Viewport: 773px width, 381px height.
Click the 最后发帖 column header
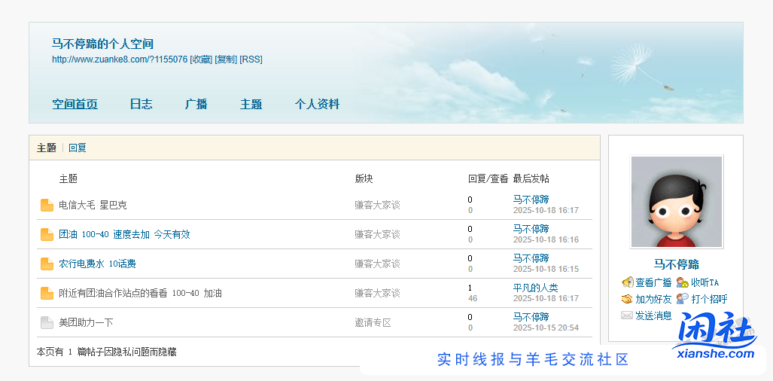point(531,179)
